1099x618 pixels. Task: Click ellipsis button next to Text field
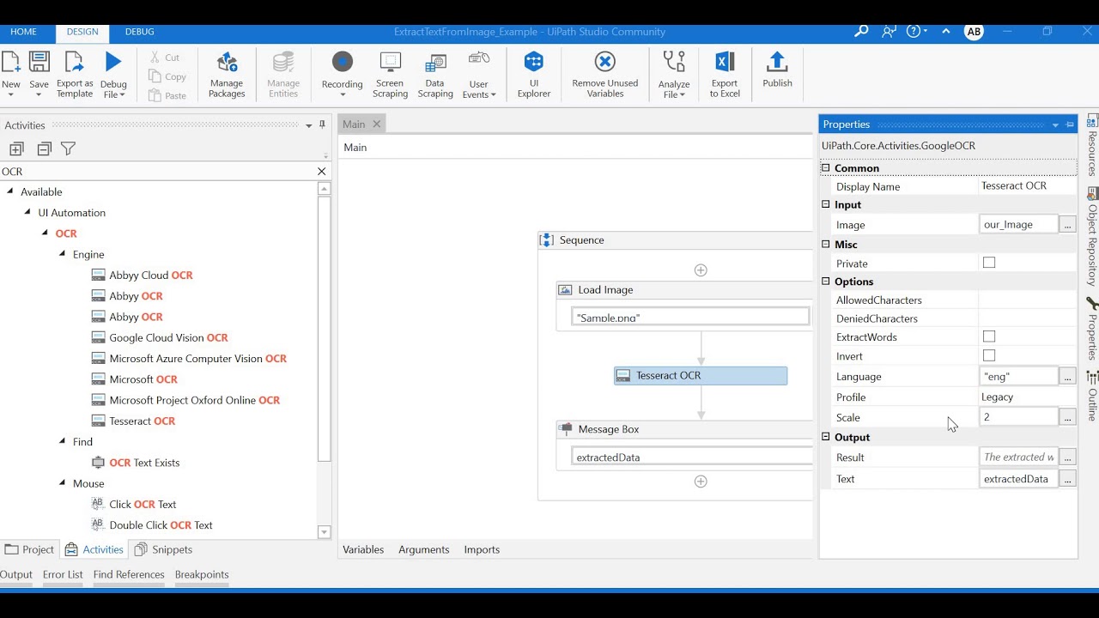point(1067,479)
